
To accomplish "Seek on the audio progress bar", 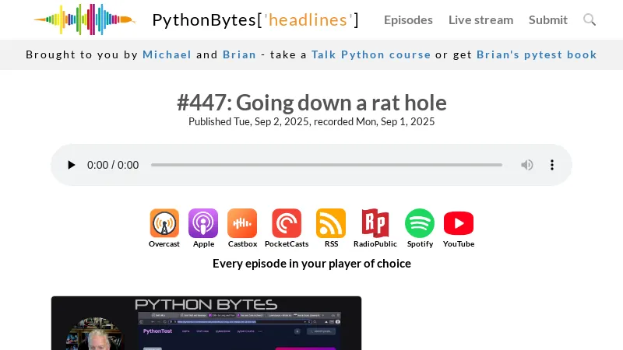I will point(326,165).
